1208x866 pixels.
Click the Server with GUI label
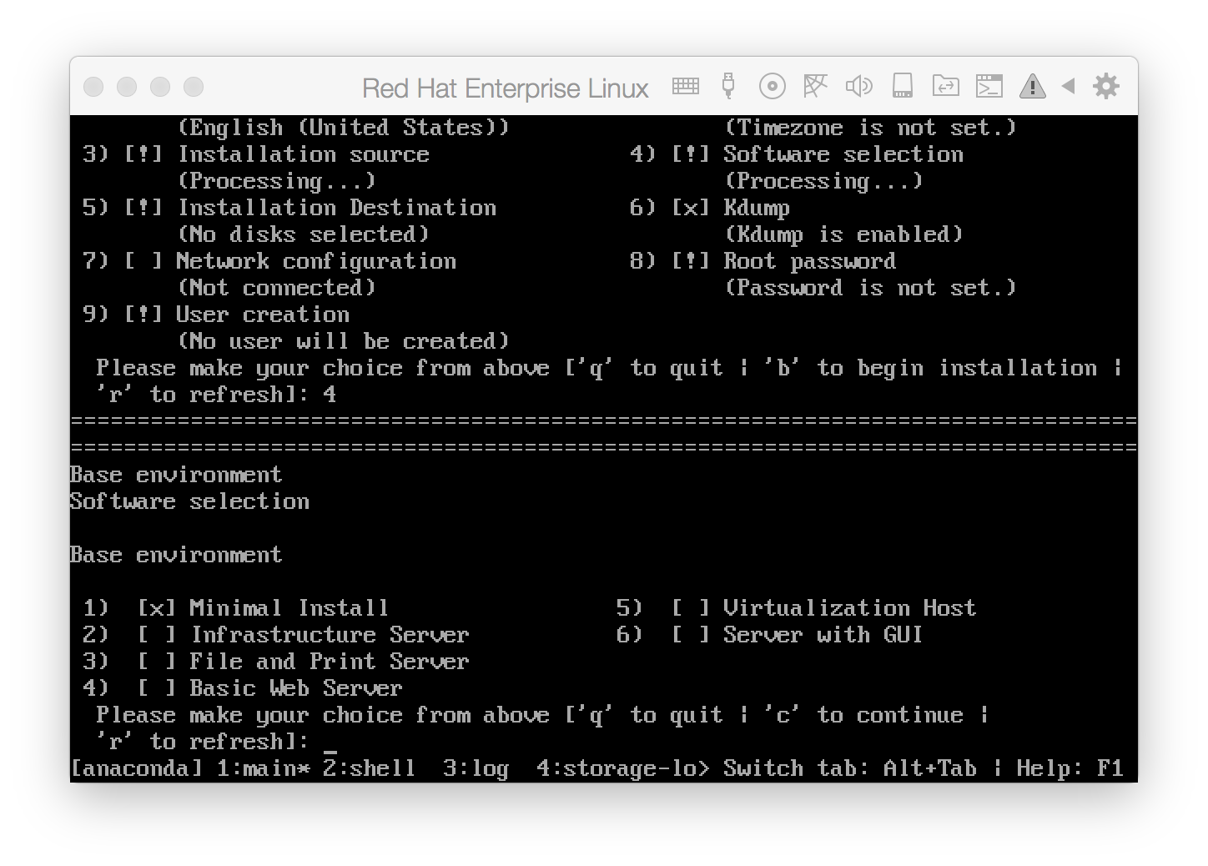(823, 635)
